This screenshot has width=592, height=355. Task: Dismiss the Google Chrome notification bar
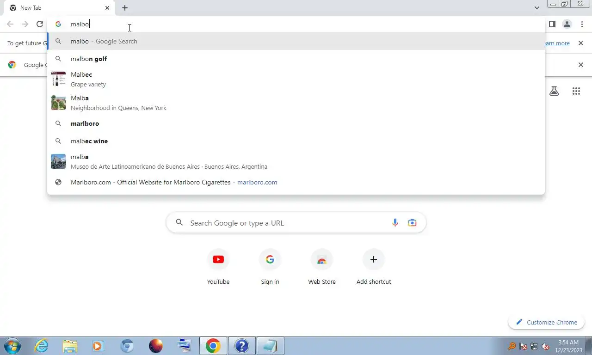(x=580, y=65)
